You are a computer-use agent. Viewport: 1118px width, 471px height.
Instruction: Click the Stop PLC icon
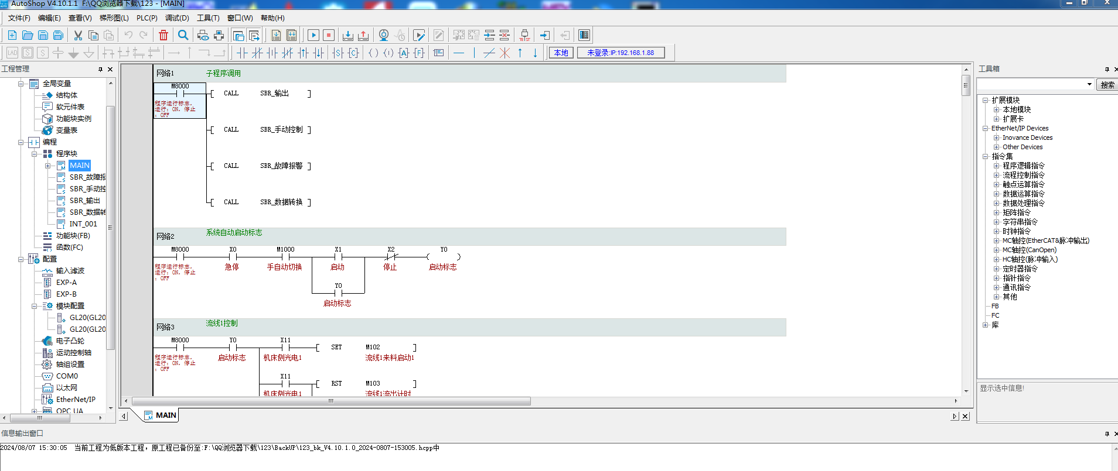tap(329, 35)
